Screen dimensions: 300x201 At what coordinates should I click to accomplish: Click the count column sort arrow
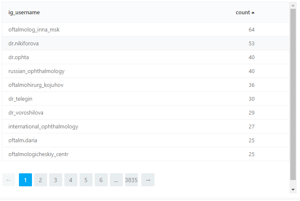pyautogui.click(x=253, y=13)
